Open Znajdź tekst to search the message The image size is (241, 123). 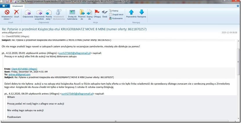[116, 14]
